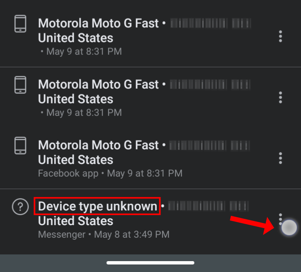Tap the question mark icon for unknown device
The width and height of the screenshot is (301, 272).
click(x=20, y=206)
